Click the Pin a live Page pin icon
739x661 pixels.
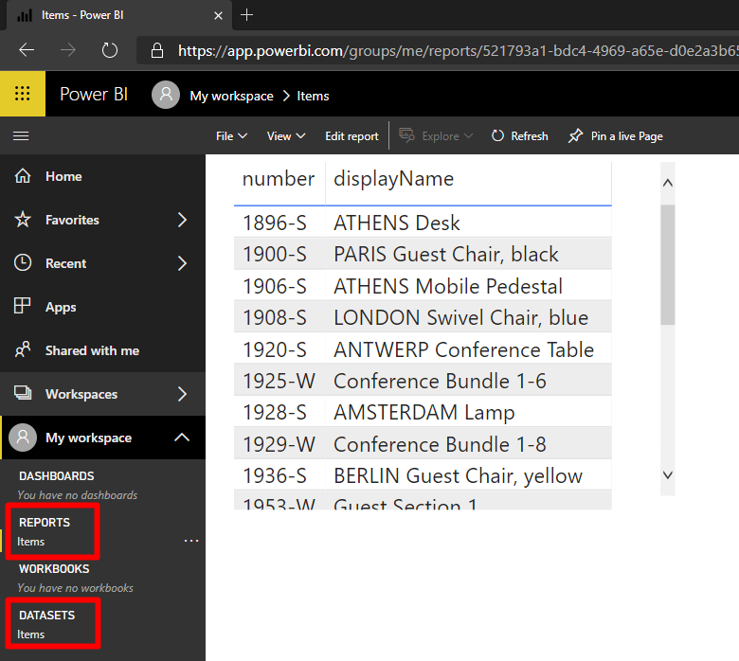click(575, 136)
